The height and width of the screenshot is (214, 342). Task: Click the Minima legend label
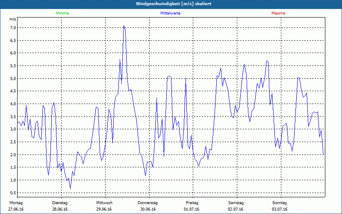click(x=62, y=13)
